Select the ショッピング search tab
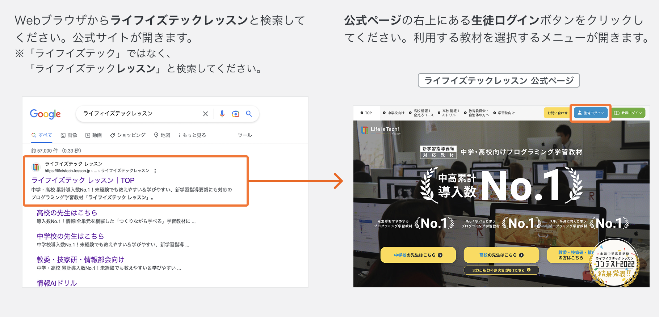659x317 pixels. tap(128, 135)
